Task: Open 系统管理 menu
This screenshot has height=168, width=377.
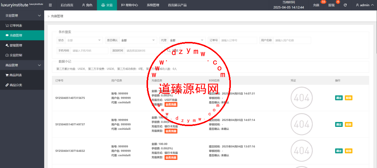Action: pos(153,5)
